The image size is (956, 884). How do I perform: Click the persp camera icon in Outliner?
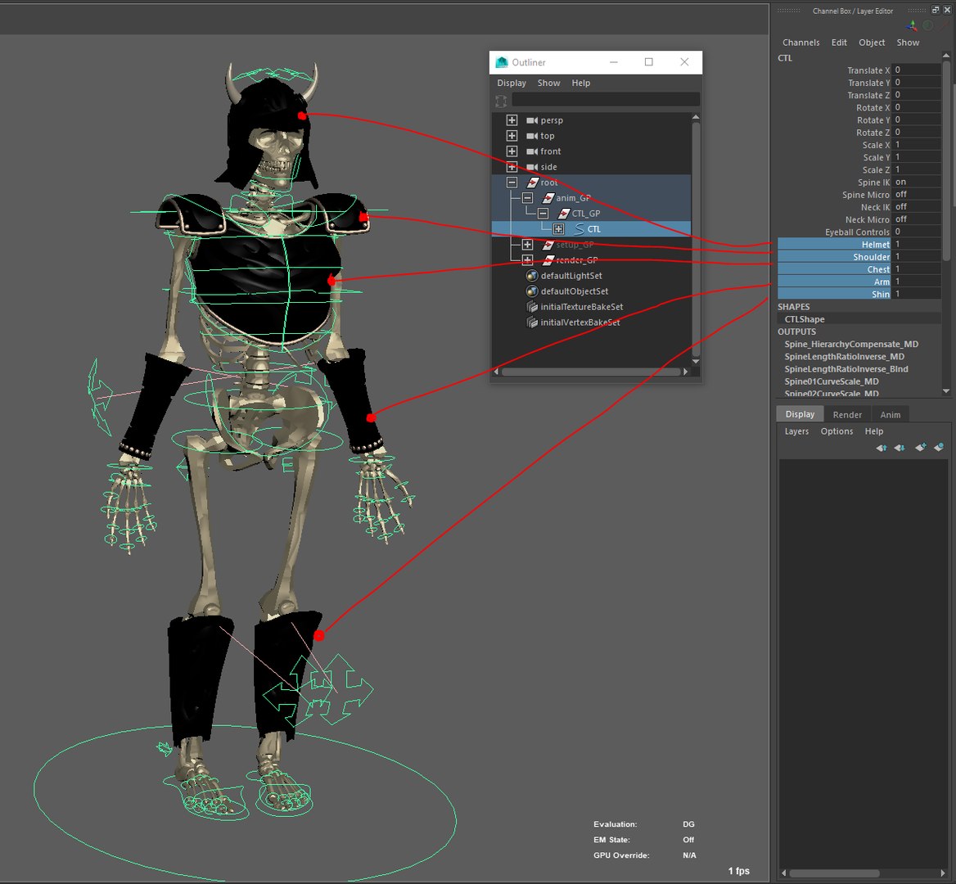(532, 120)
